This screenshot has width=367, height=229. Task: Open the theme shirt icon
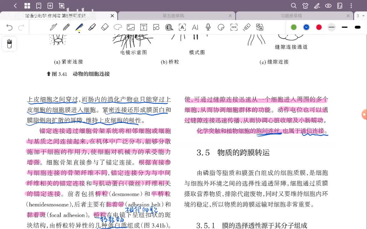pos(305,6)
